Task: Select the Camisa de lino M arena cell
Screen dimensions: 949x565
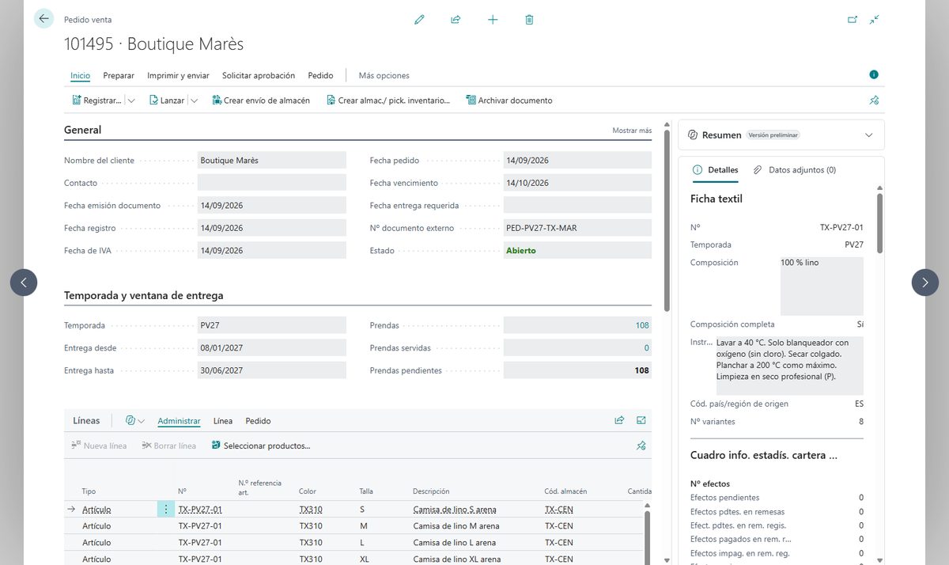Action: point(456,526)
